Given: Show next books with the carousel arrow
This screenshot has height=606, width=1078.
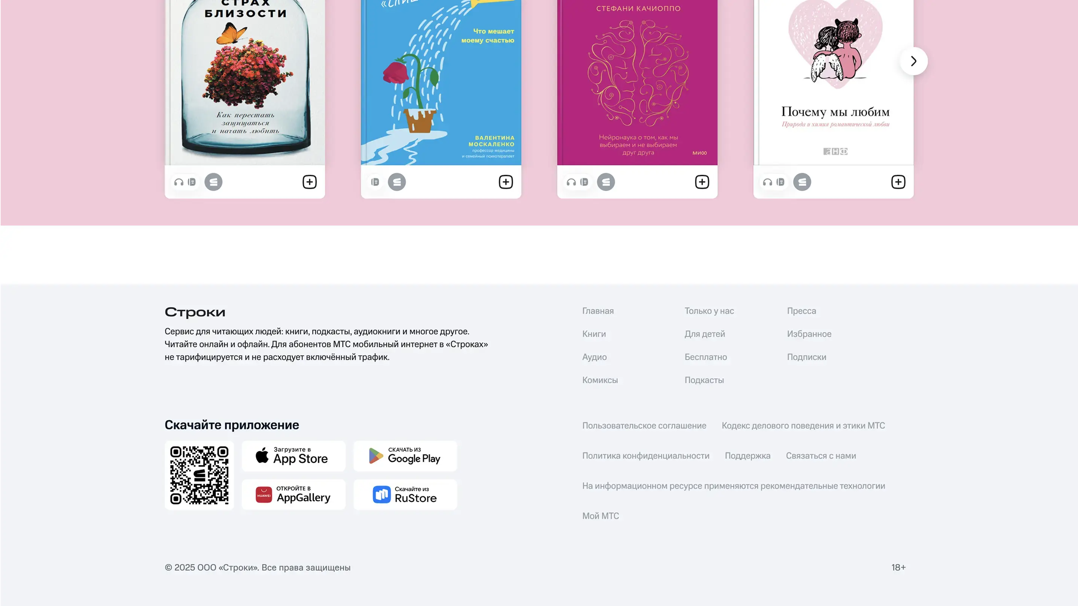Looking at the screenshot, I should (914, 61).
